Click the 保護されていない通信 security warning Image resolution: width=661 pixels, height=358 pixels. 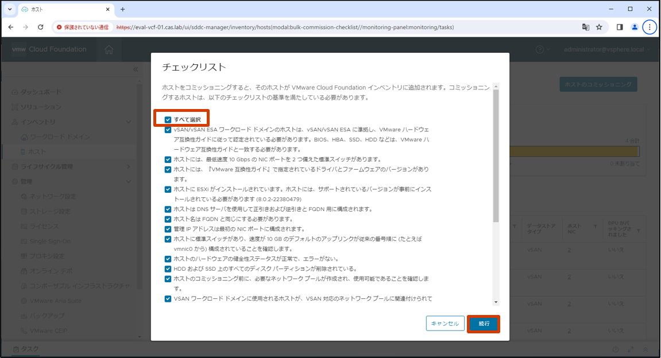pyautogui.click(x=83, y=27)
